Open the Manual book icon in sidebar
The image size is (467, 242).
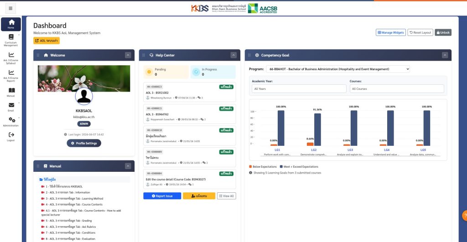point(11,92)
